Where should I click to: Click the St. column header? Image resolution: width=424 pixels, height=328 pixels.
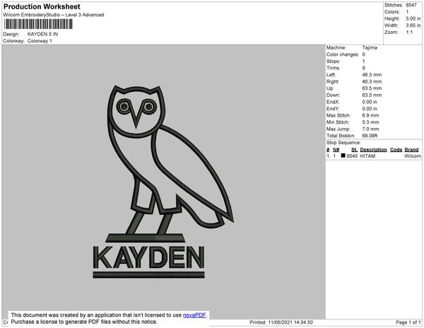pyautogui.click(x=354, y=150)
